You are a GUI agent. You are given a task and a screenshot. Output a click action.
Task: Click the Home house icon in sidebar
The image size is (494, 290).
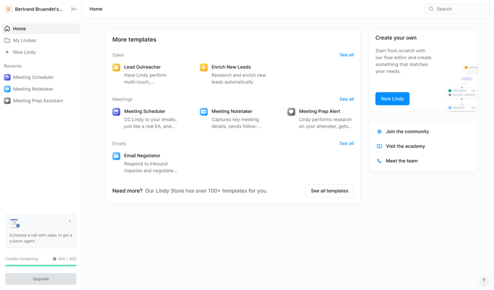coord(7,28)
